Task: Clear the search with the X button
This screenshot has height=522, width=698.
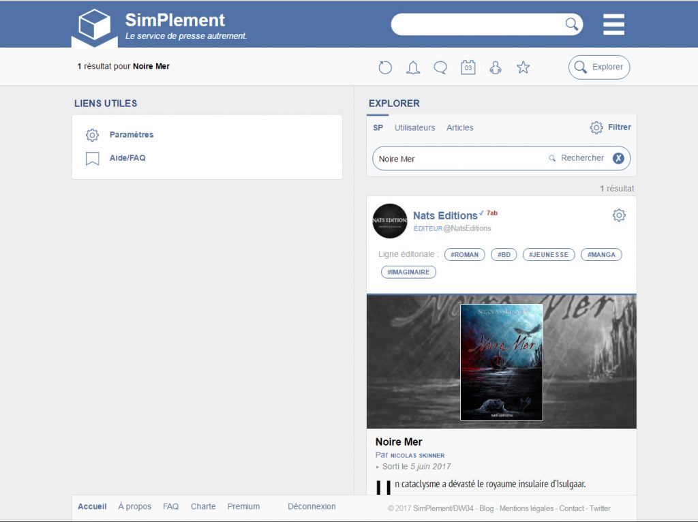Action: (x=618, y=158)
